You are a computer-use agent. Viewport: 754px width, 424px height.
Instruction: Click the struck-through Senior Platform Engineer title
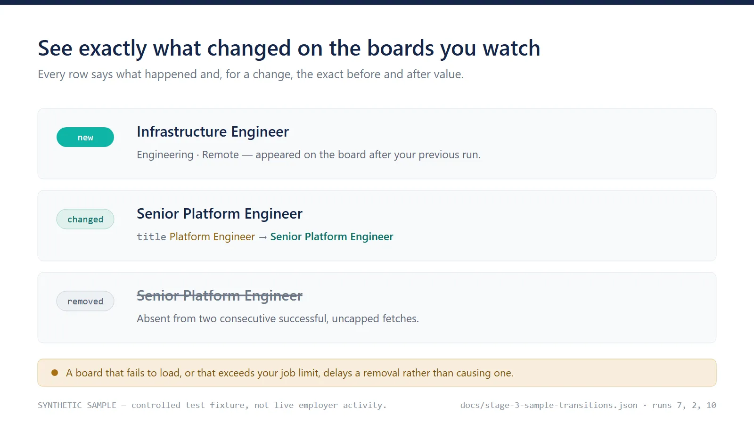pyautogui.click(x=220, y=296)
